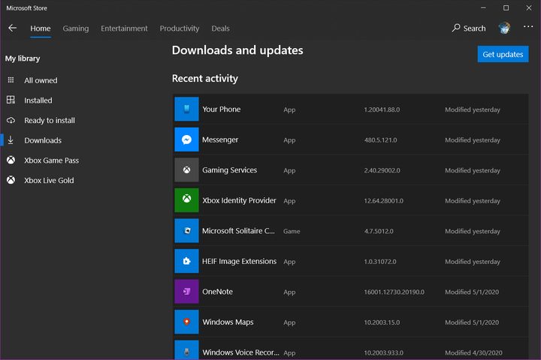The height and width of the screenshot is (360, 541).
Task: Click version number 1.0.31072.0
Action: tap(380, 262)
